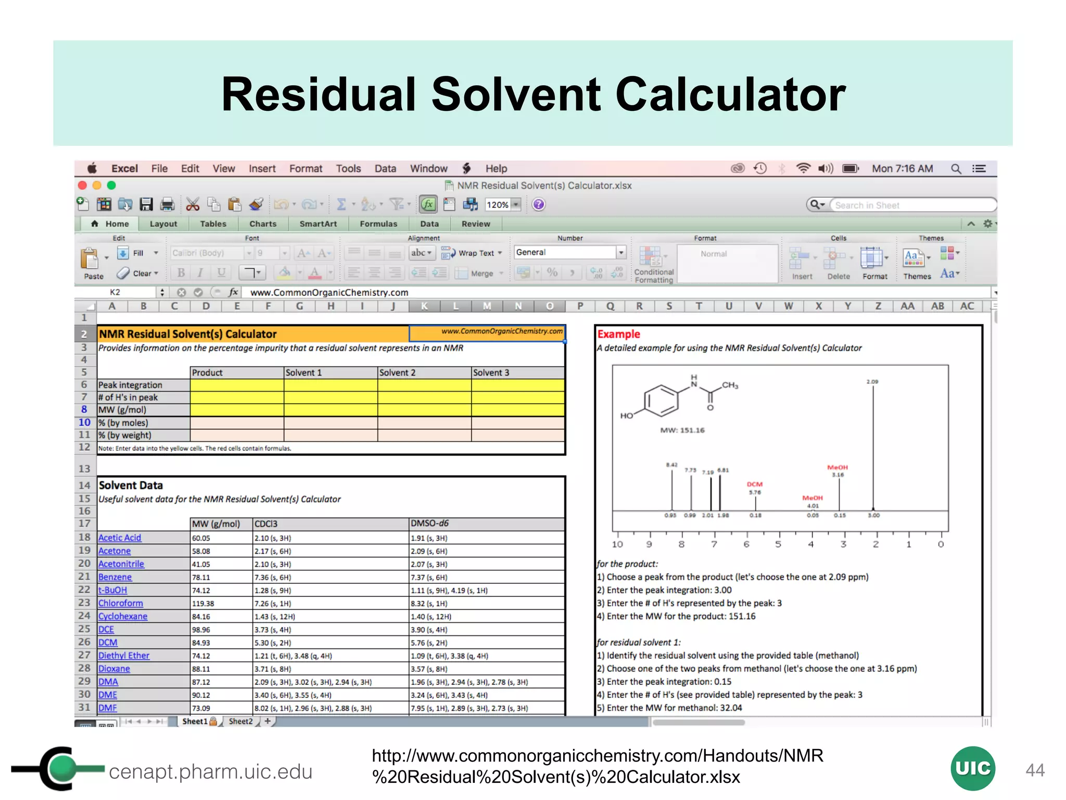This screenshot has height=800, width=1066.
Task: Select the Product peak integration yellow cell
Action: (237, 385)
